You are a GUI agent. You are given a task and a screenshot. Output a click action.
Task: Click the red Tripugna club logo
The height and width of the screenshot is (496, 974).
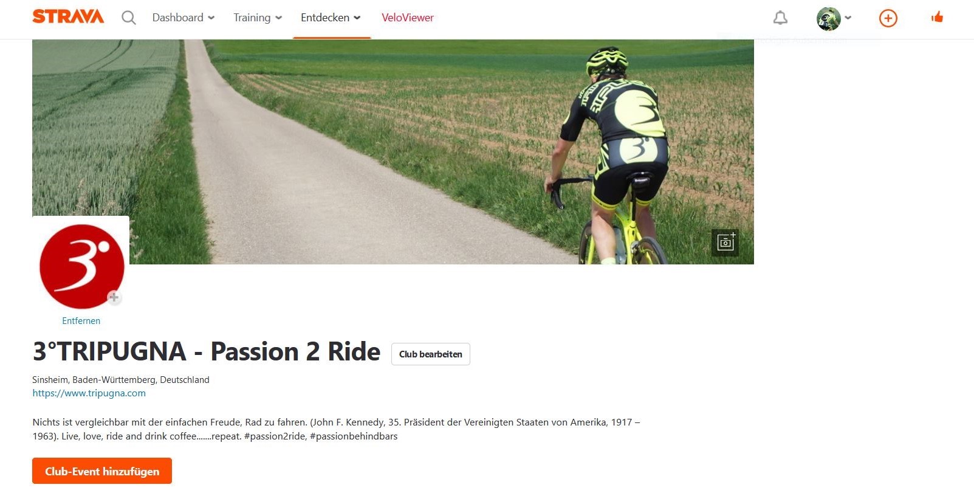pyautogui.click(x=81, y=266)
